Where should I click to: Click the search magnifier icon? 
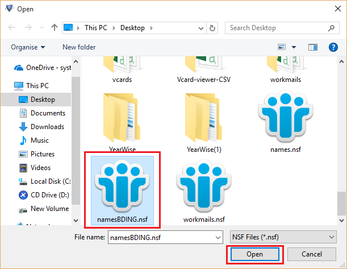[331, 28]
